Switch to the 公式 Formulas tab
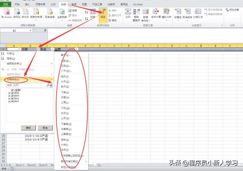 click(53, 4)
